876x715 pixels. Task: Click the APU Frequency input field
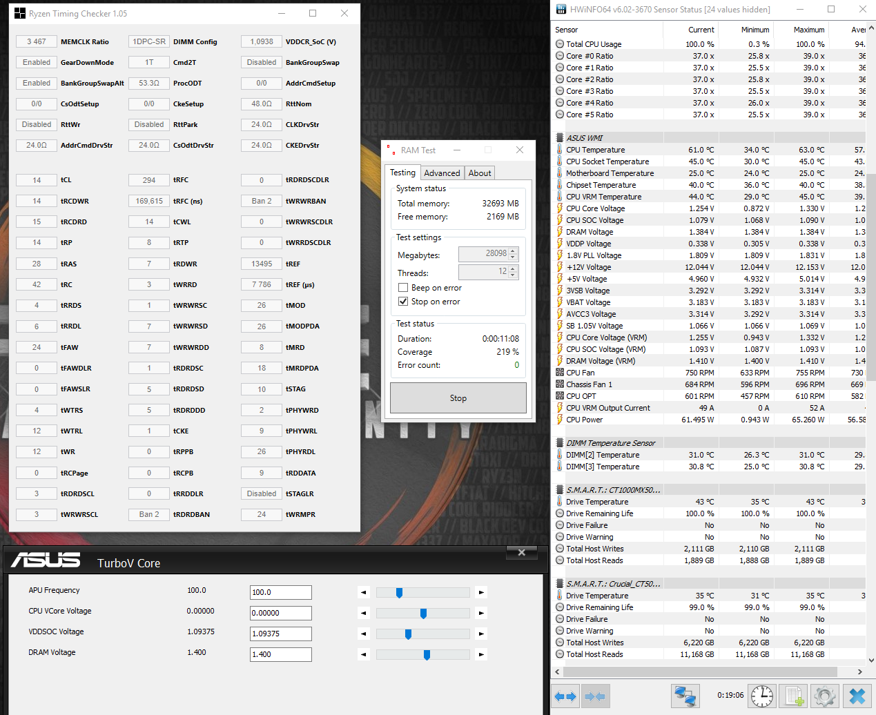(281, 592)
